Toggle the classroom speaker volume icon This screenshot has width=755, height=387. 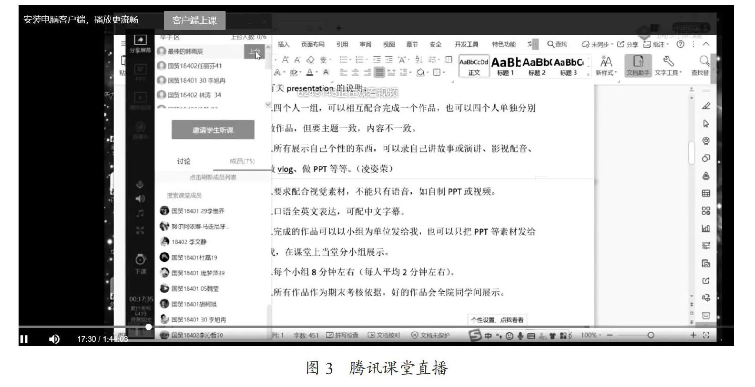click(x=140, y=198)
